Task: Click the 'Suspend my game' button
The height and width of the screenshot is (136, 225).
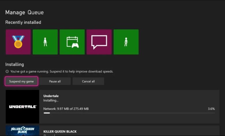Action: coord(22,81)
